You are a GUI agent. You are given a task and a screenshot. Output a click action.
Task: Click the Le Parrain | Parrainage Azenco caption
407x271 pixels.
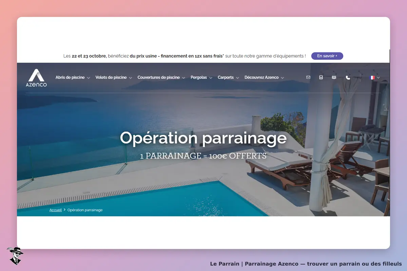pos(306,264)
